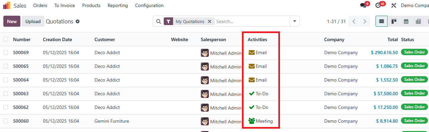Click Email activity envelope for S00069
429x132 pixels.
252,52
